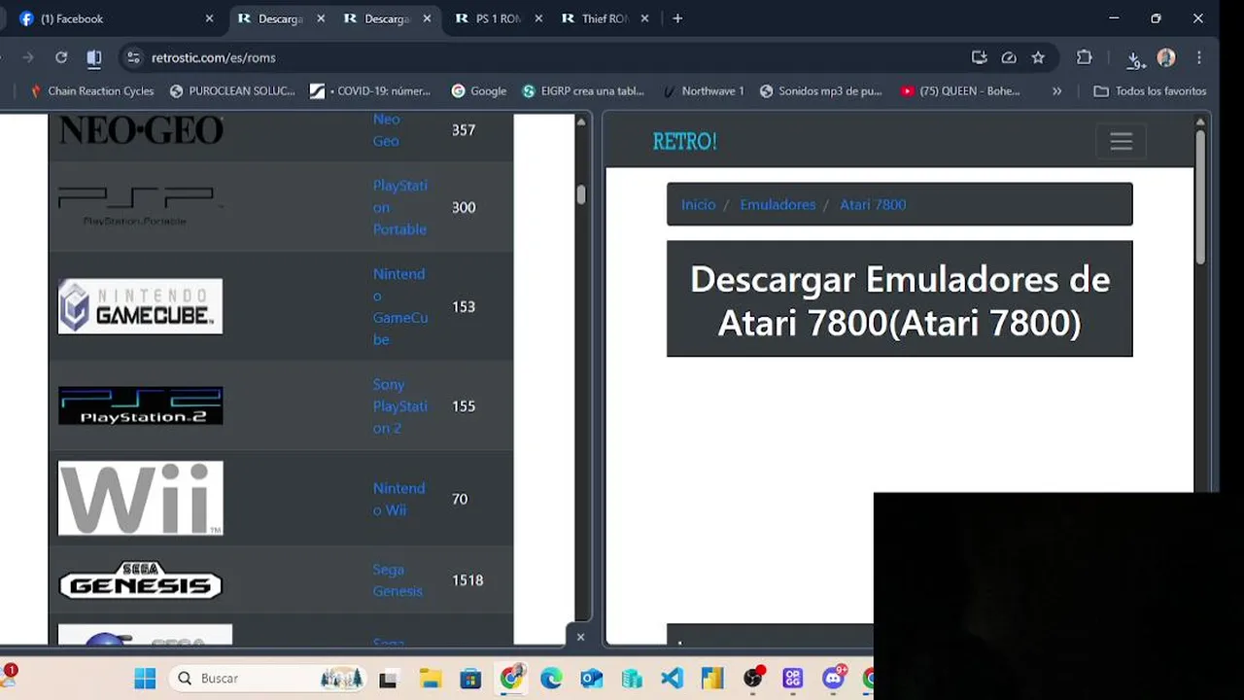Open the Sega Genesis ROMs link

pos(398,580)
